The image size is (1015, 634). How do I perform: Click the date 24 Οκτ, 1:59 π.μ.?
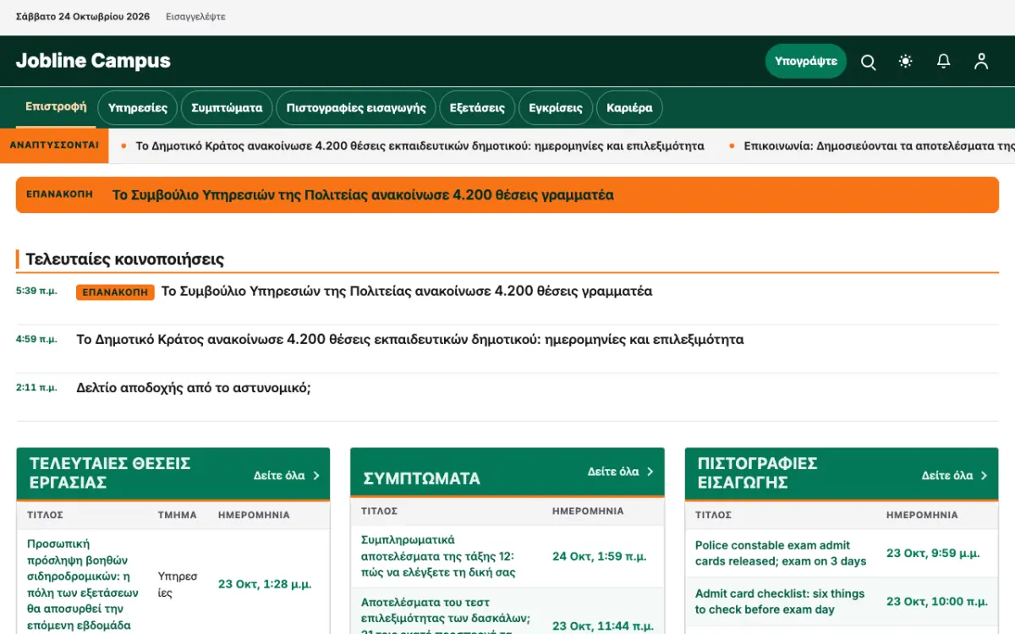click(600, 556)
